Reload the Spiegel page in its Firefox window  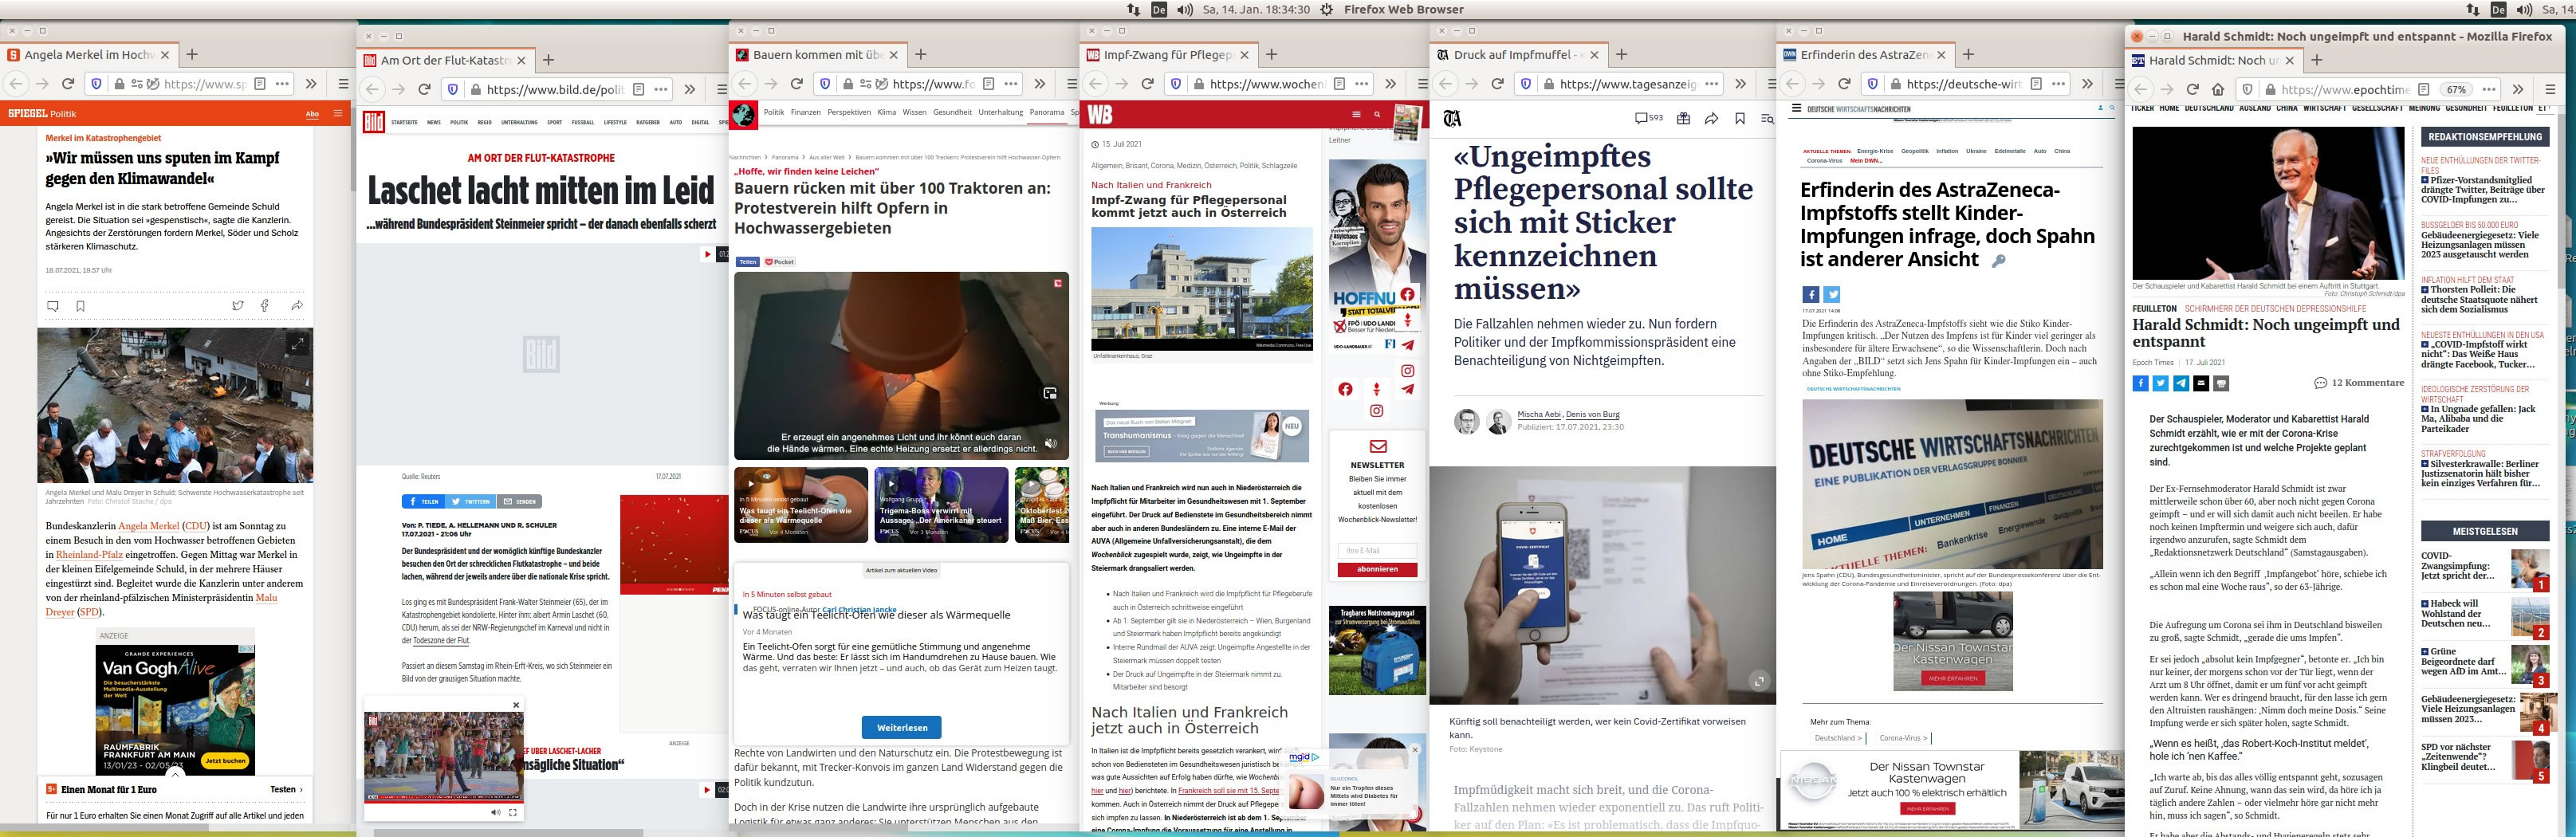[x=68, y=84]
